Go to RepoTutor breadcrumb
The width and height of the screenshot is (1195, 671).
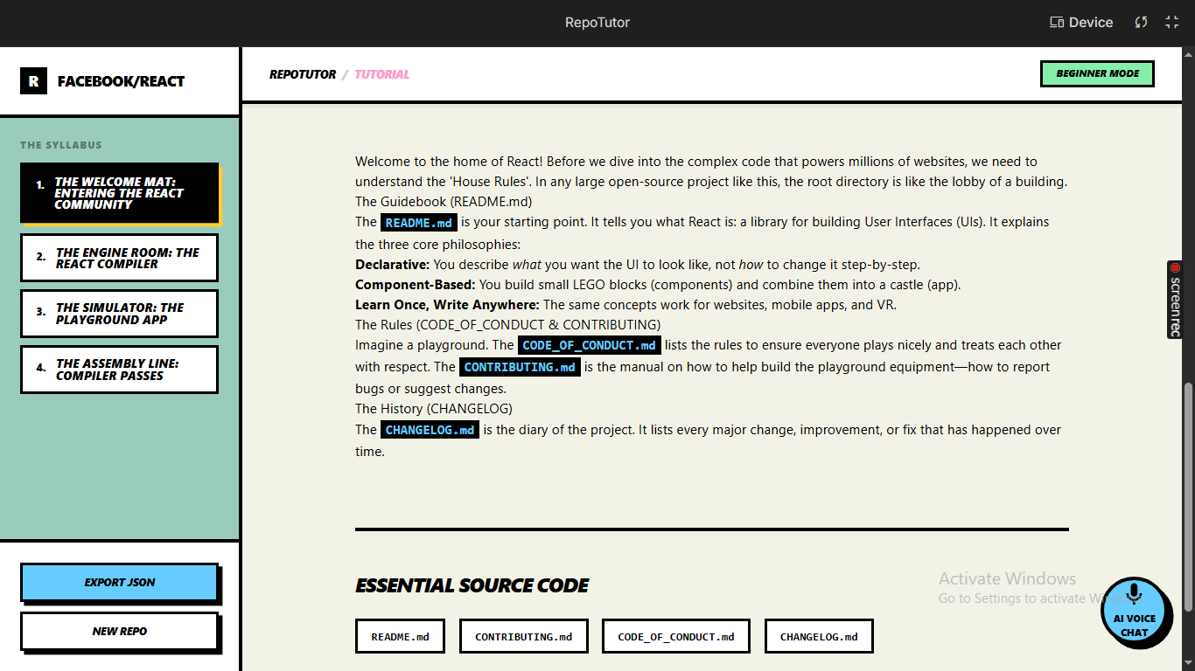click(303, 74)
